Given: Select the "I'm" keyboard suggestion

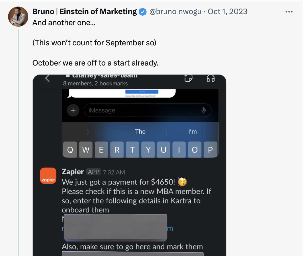Looking at the screenshot, I should (192, 132).
